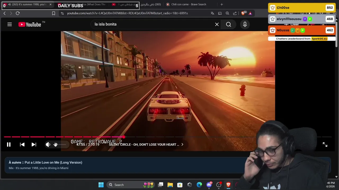Click the Mix - It's summer 1988 playlist text
Image resolution: width=339 pixels, height=190 pixels.
(x=38, y=168)
